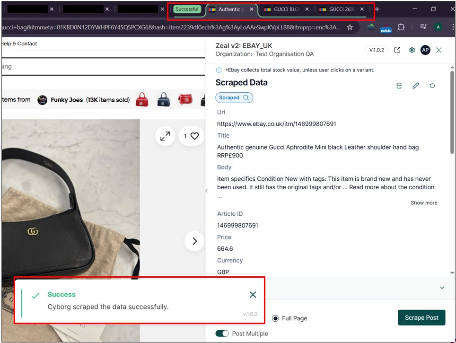The image size is (456, 343).
Task: Click the Currency value GBP
Action: click(x=223, y=272)
